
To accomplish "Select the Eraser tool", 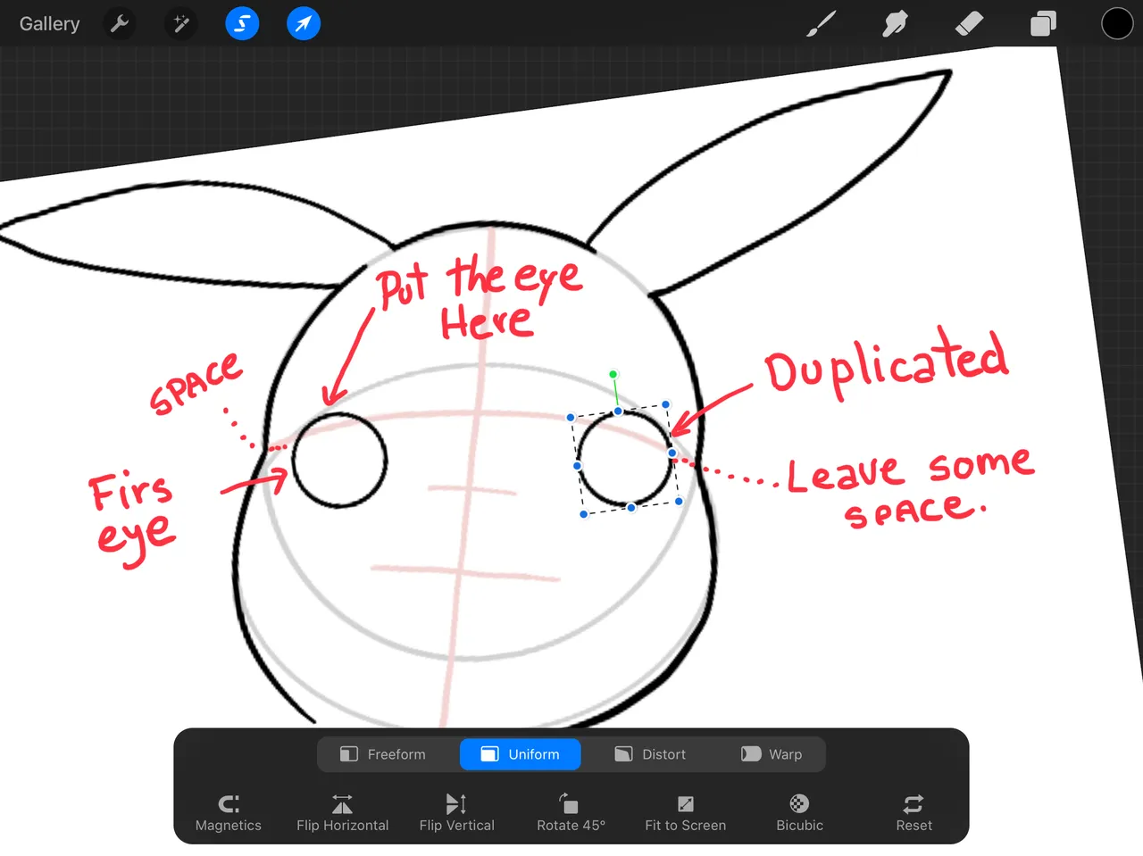I will point(969,24).
